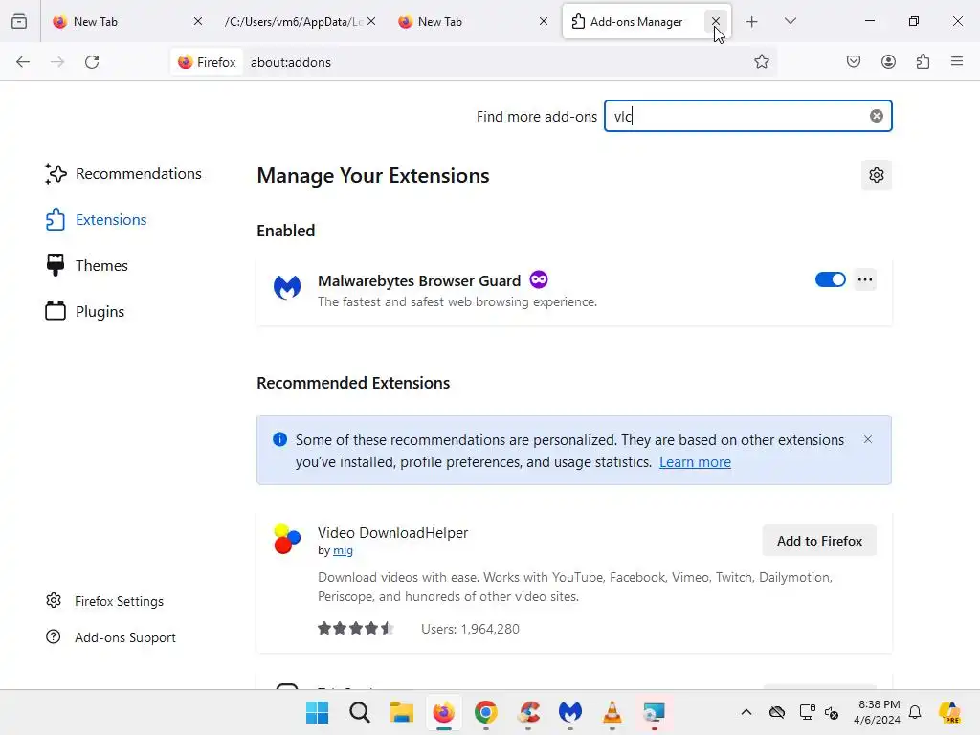Screen dimensions: 980x735
Task: Go back using the back arrow
Action: coord(23,62)
